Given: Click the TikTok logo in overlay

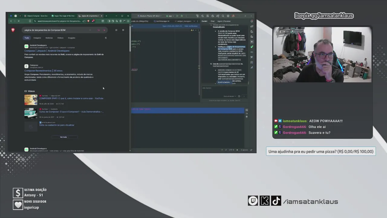Looking at the screenshot, I should tap(276, 201).
